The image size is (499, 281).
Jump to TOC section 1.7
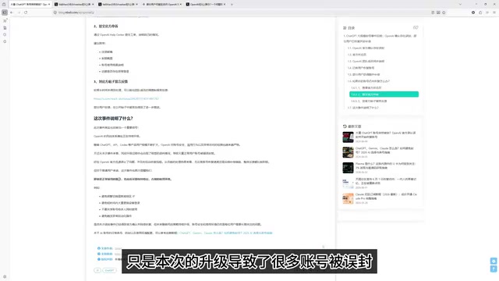click(363, 108)
